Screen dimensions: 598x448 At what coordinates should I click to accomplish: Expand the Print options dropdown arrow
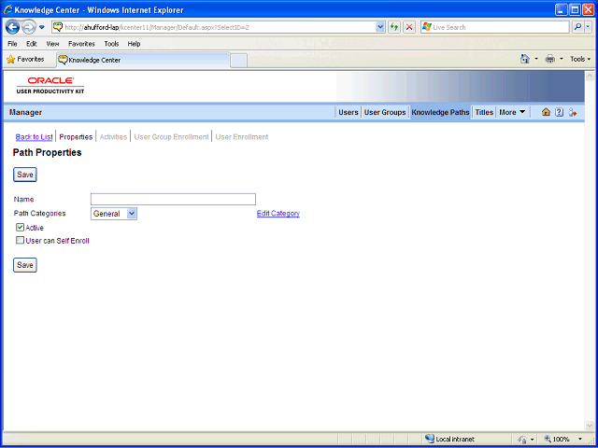561,59
